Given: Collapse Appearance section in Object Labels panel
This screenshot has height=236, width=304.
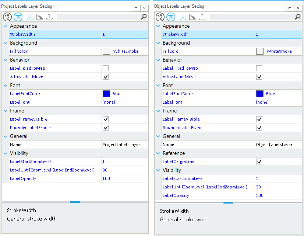Looking at the screenshot, I should 158,26.
